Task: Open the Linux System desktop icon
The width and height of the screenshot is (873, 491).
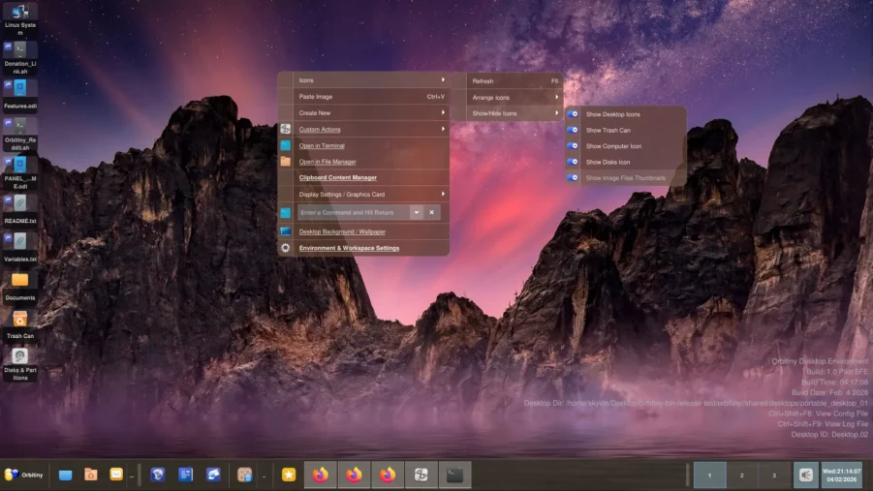Action: click(x=19, y=13)
